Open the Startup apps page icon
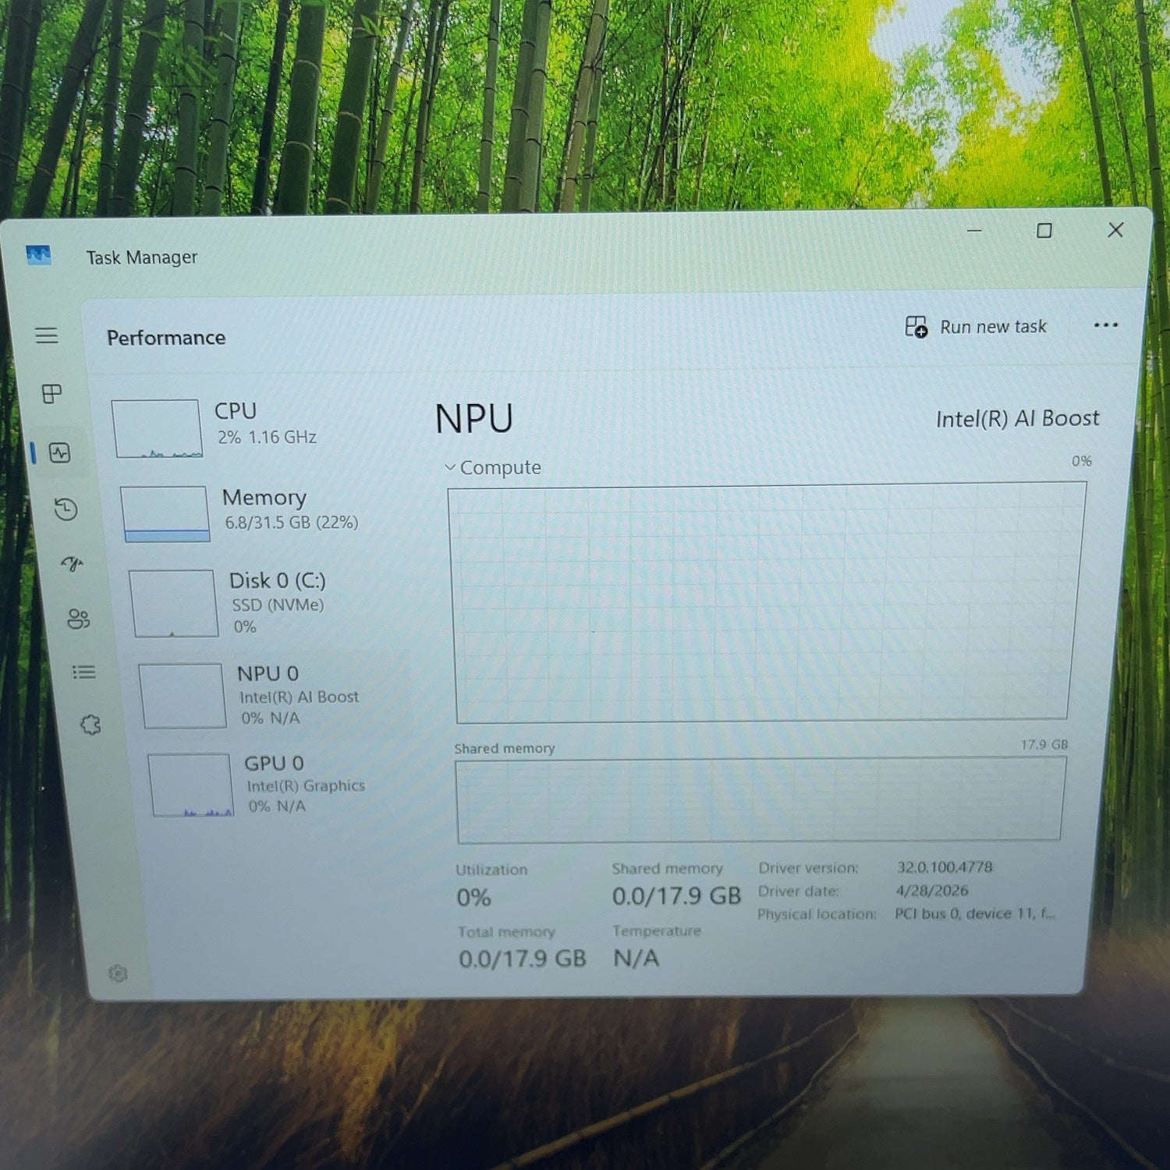 72,563
